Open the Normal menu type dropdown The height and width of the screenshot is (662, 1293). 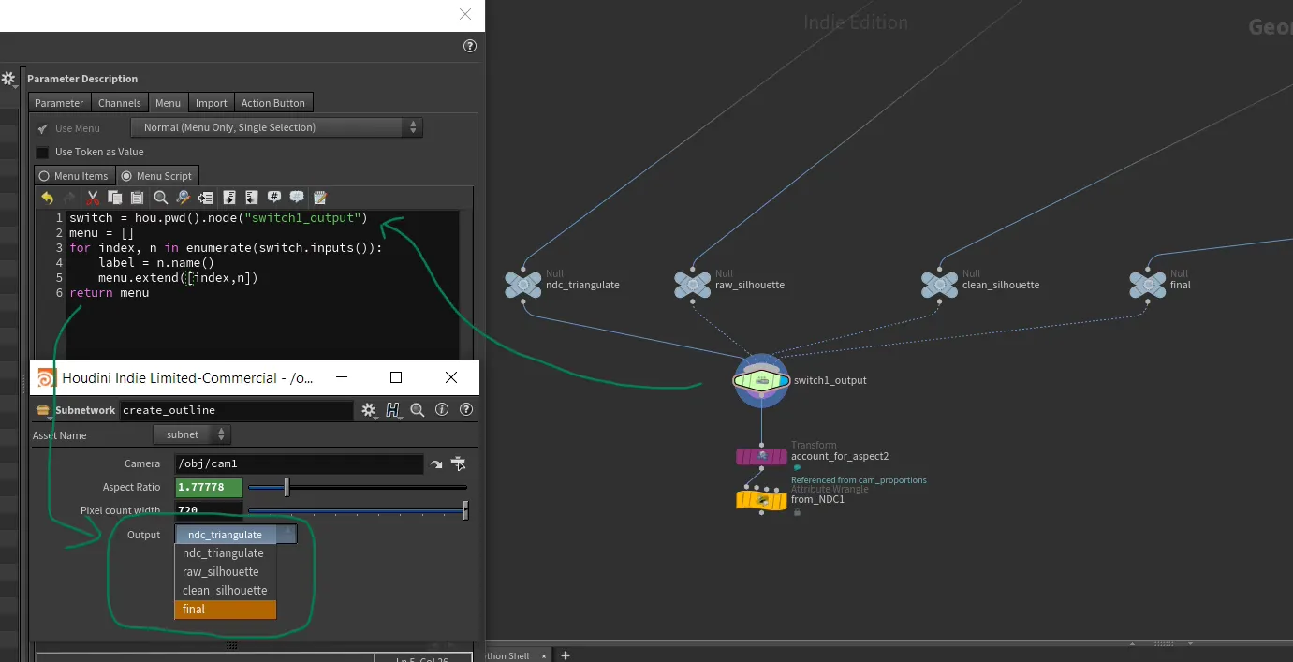277,127
